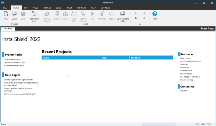Open the VIEW ribbon tab

(36, 8)
